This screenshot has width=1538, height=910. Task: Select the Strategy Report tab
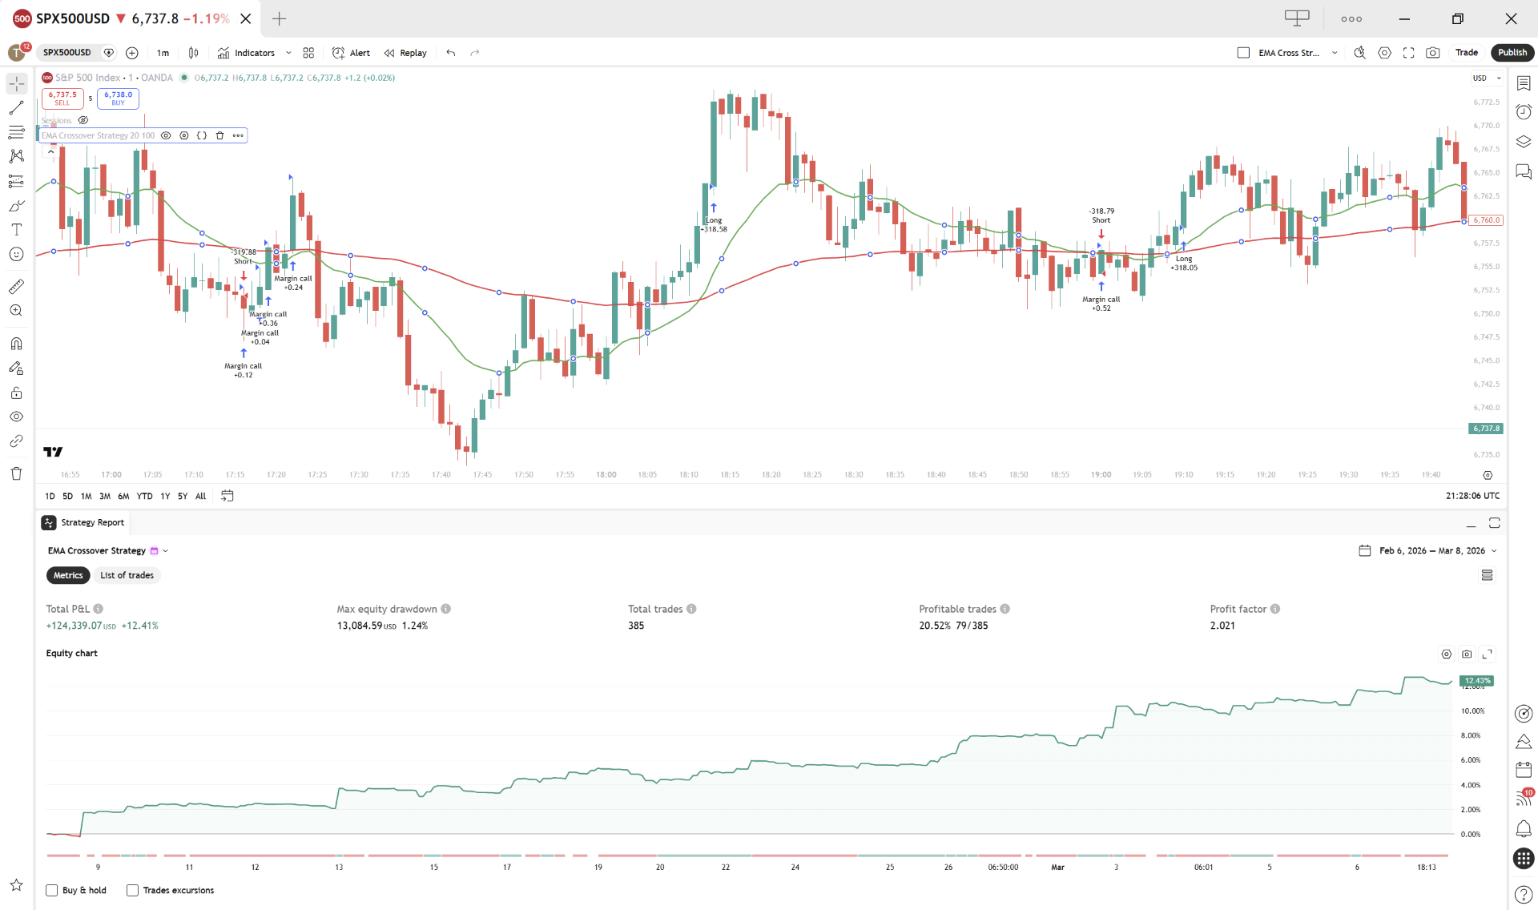pos(92,522)
